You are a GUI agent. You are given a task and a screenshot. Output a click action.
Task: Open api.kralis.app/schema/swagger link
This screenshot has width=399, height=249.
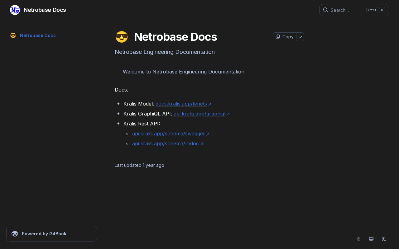tap(169, 134)
